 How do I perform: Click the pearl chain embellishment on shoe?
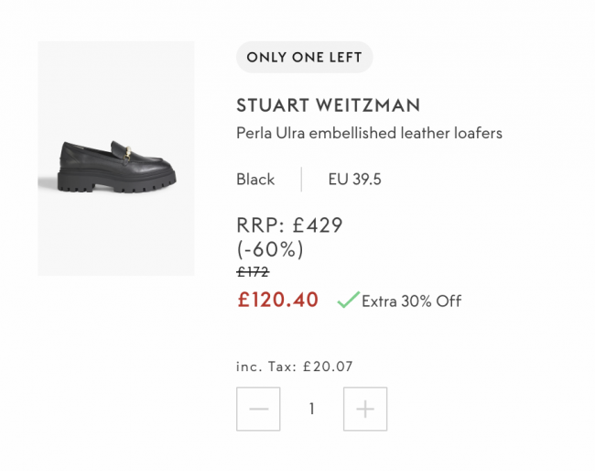[127, 153]
